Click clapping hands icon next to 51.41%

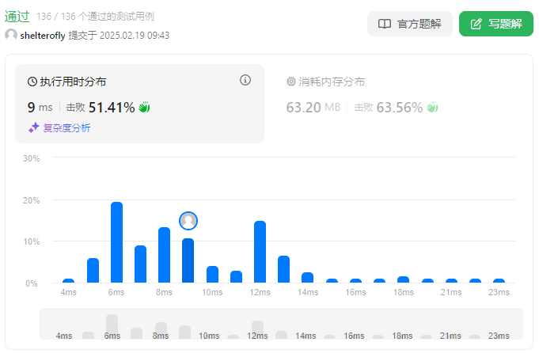144,108
